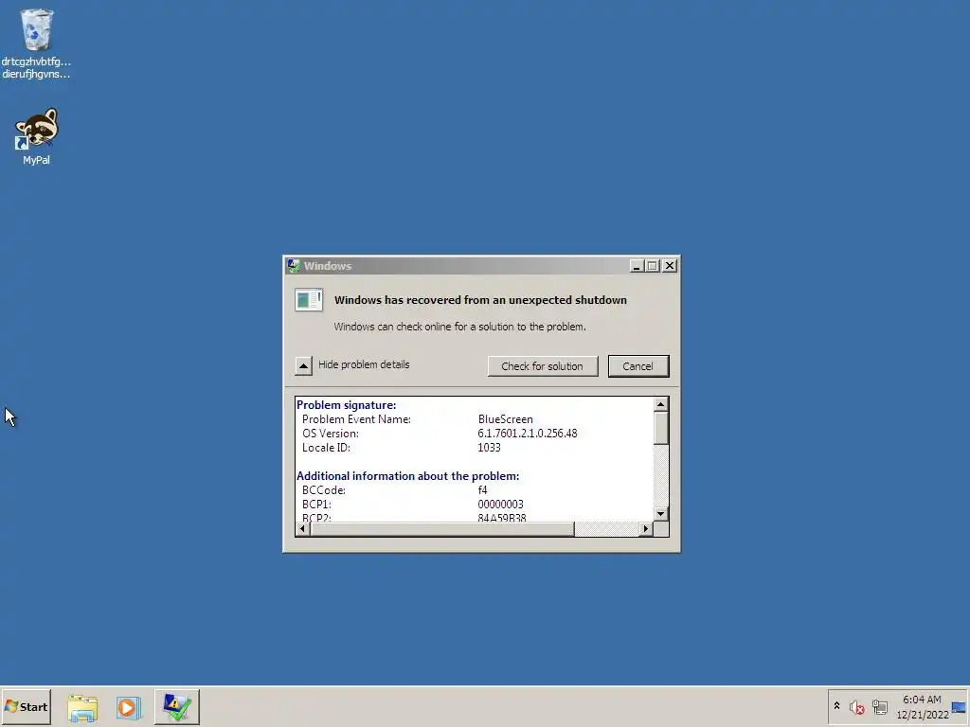The height and width of the screenshot is (727, 970).
Task: Minimize the Windows dialog
Action: pos(637,266)
